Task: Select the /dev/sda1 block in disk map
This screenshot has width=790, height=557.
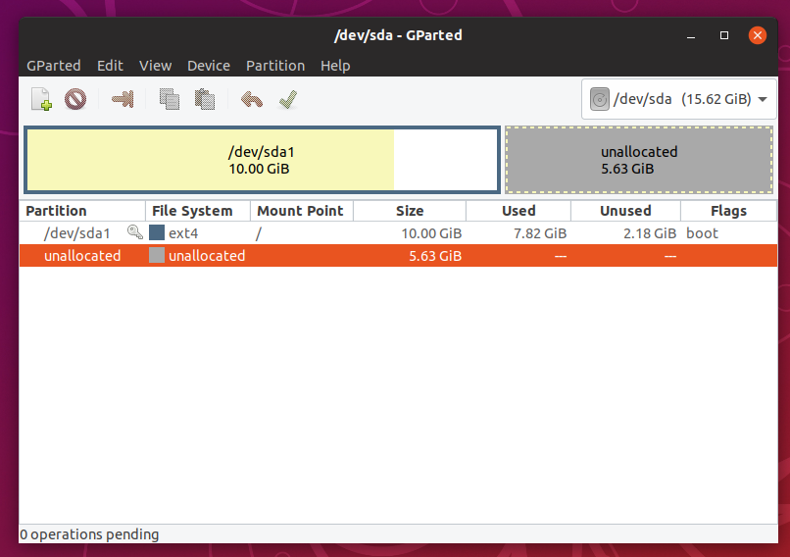Action: pos(262,160)
